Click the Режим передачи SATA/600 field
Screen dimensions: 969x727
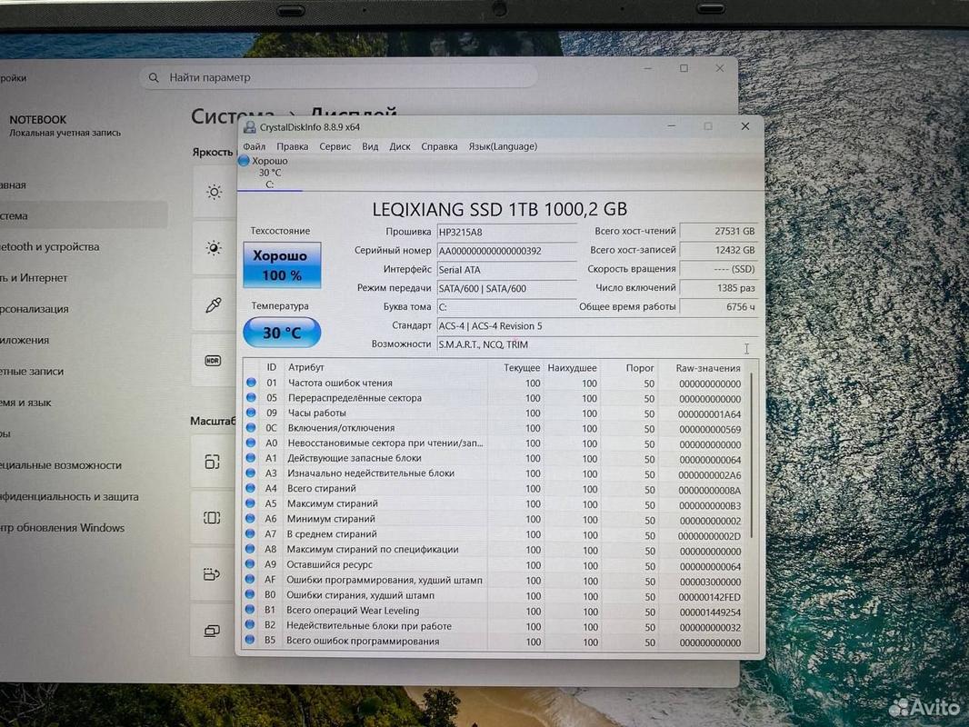[506, 288]
